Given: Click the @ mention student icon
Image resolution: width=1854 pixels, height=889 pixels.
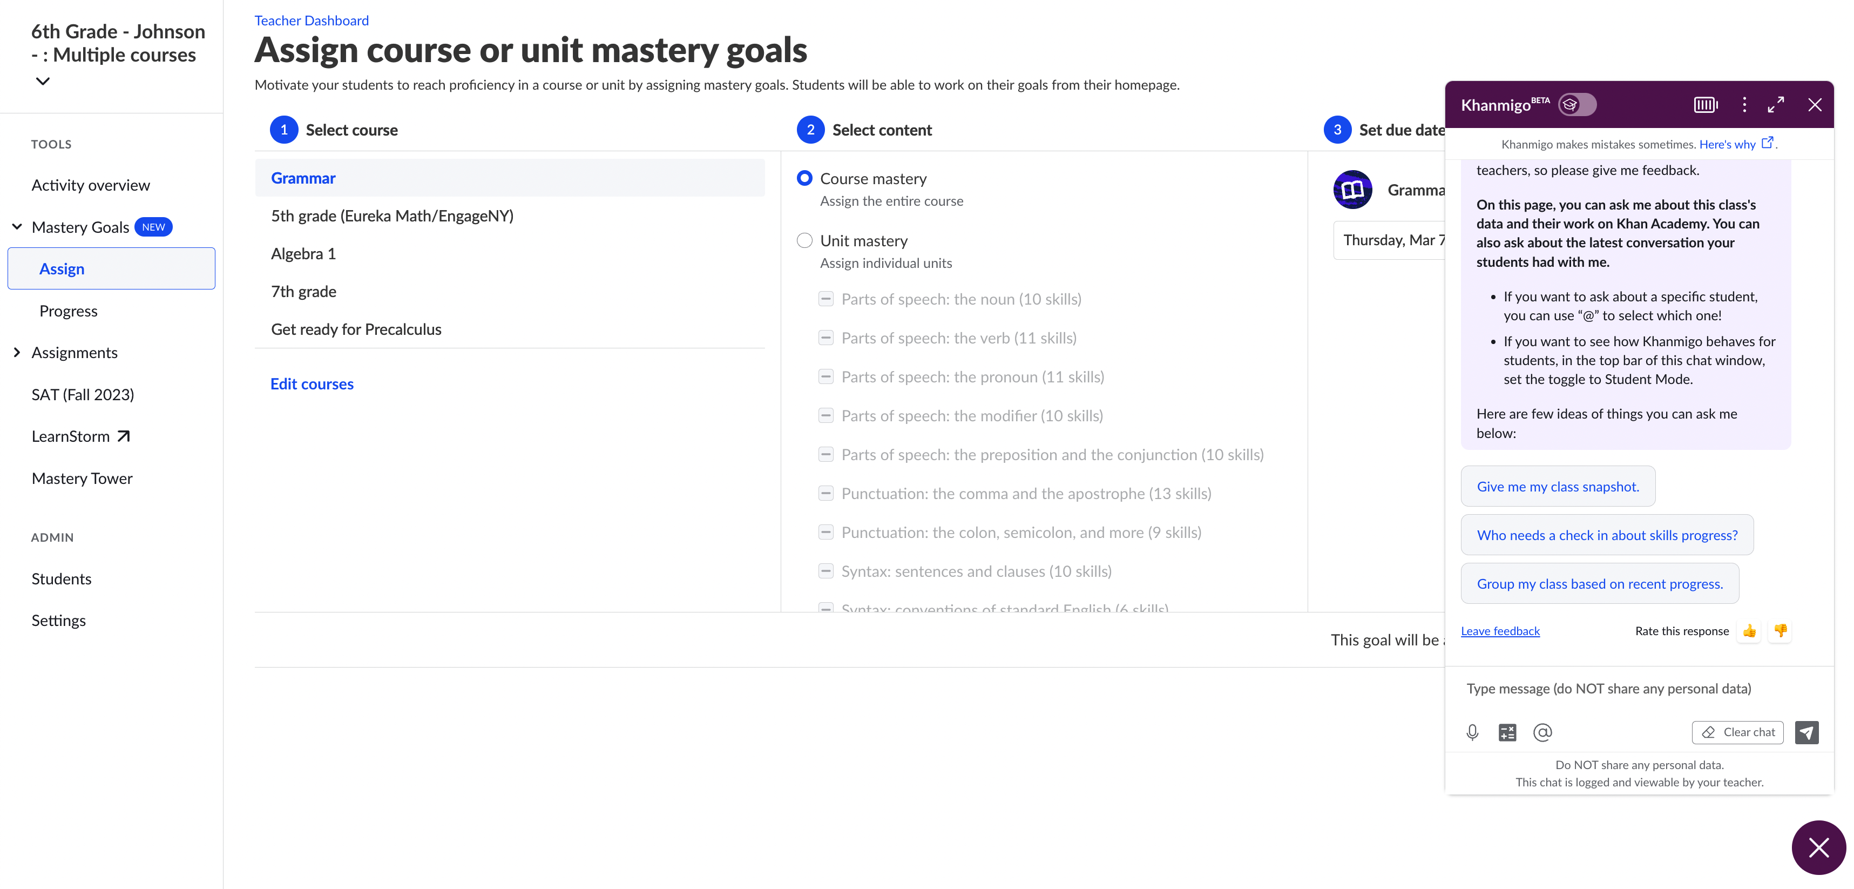Looking at the screenshot, I should tap(1542, 732).
